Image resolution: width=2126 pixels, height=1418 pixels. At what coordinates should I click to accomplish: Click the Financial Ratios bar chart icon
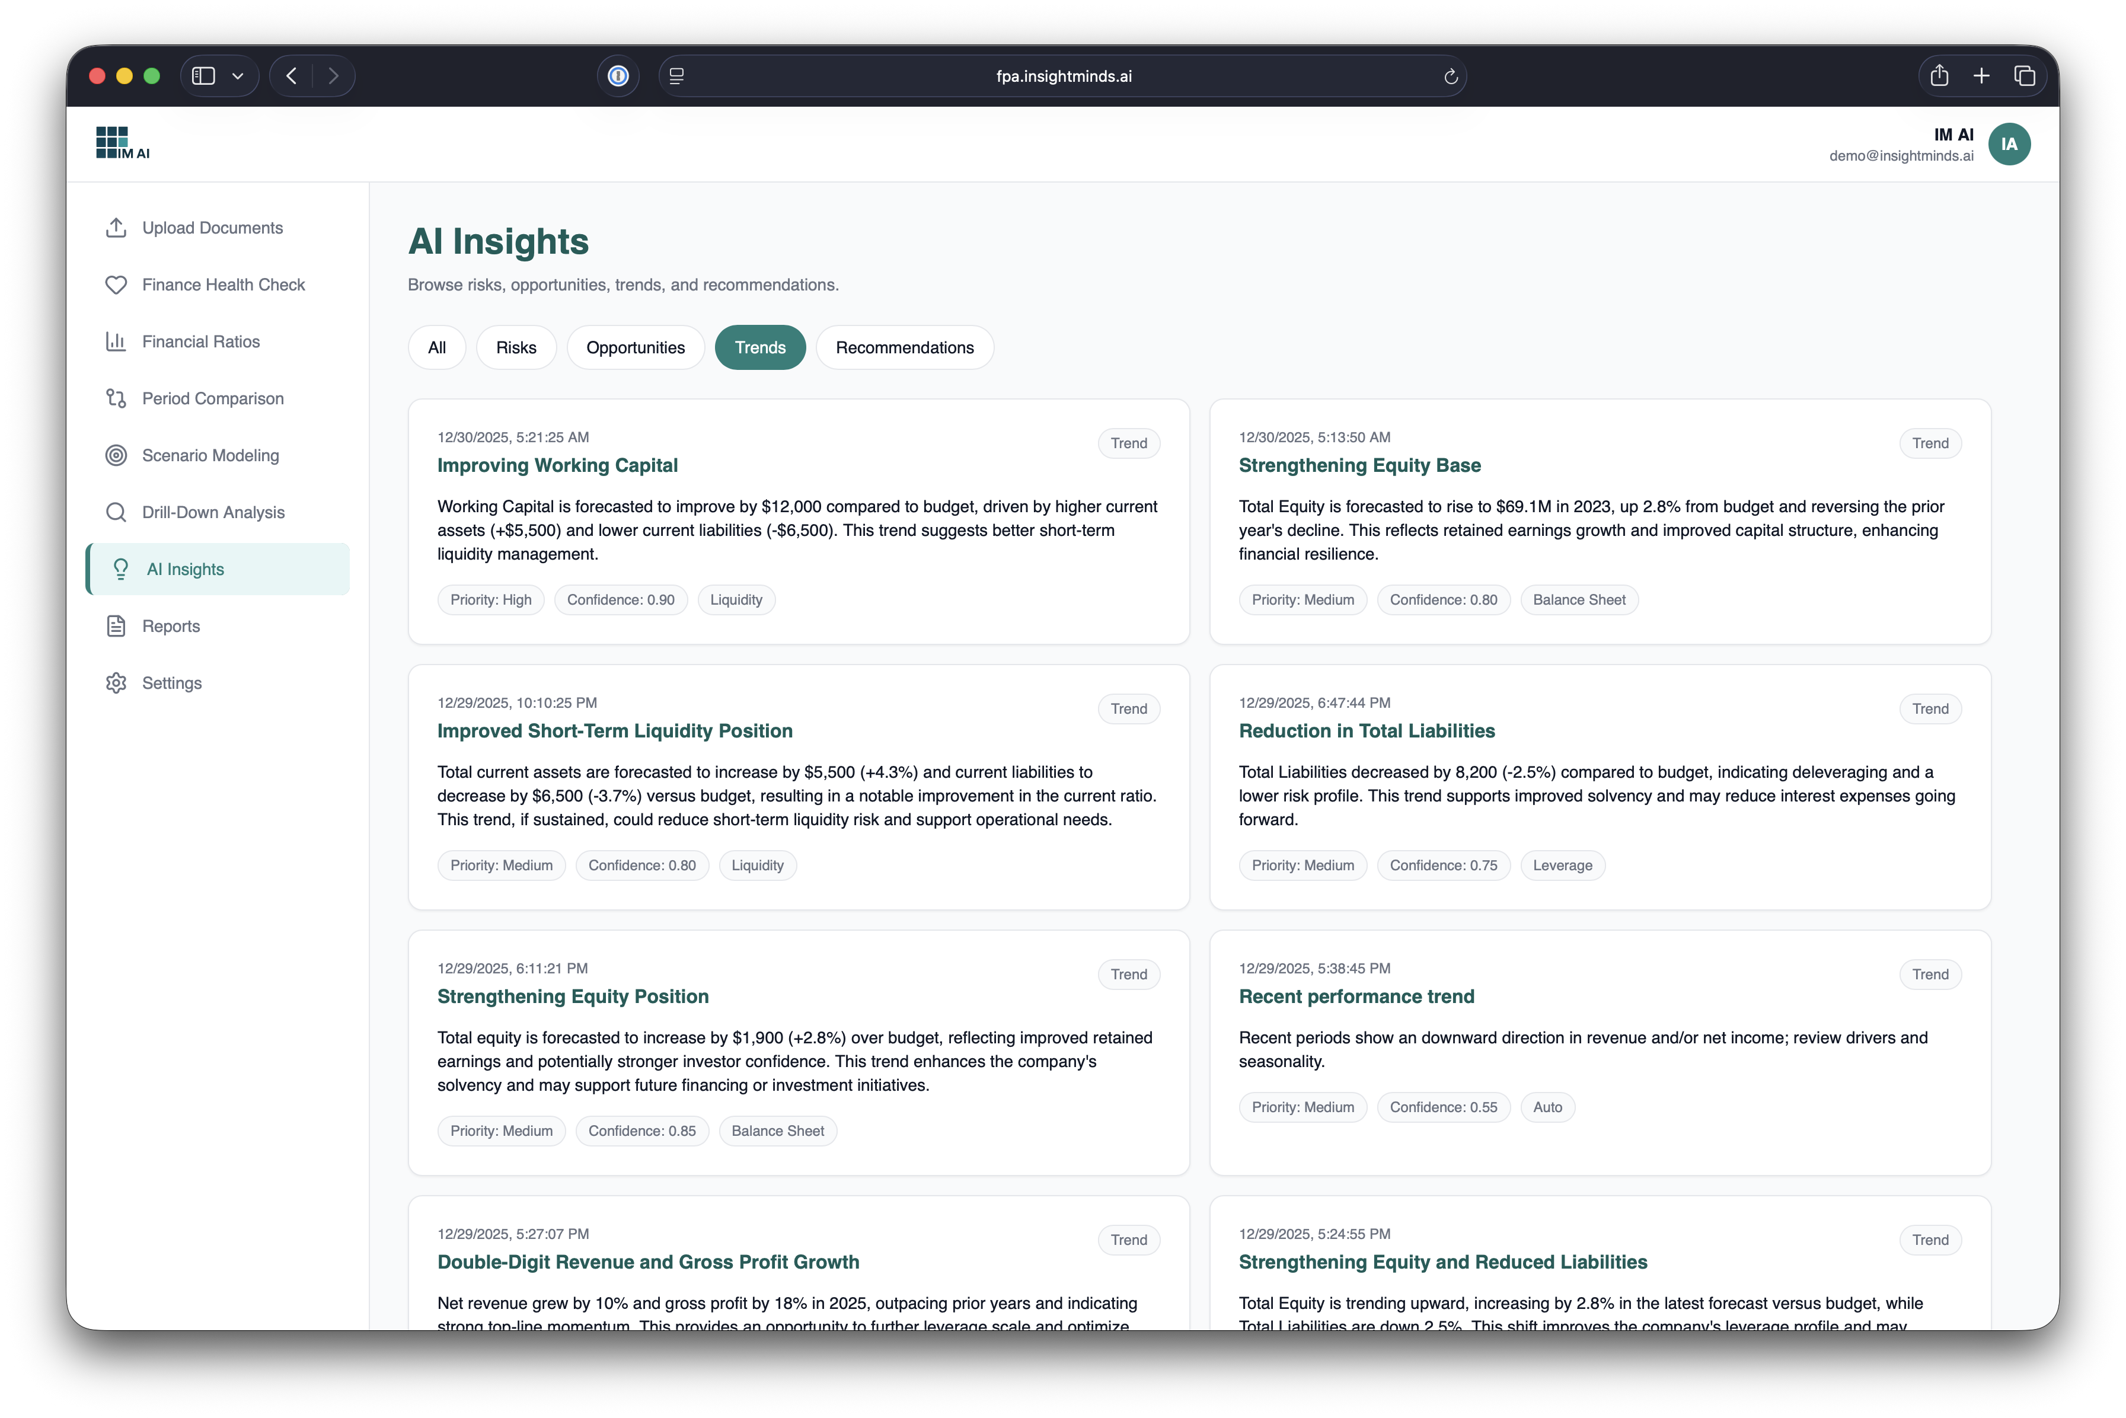[x=116, y=342]
